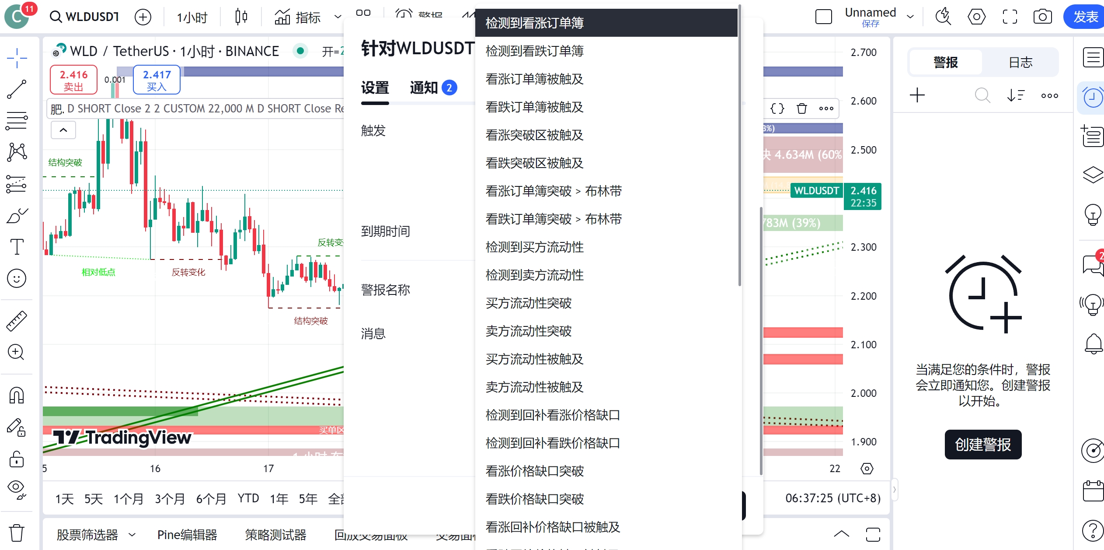Toggle magnet mode for drawings

click(x=17, y=395)
